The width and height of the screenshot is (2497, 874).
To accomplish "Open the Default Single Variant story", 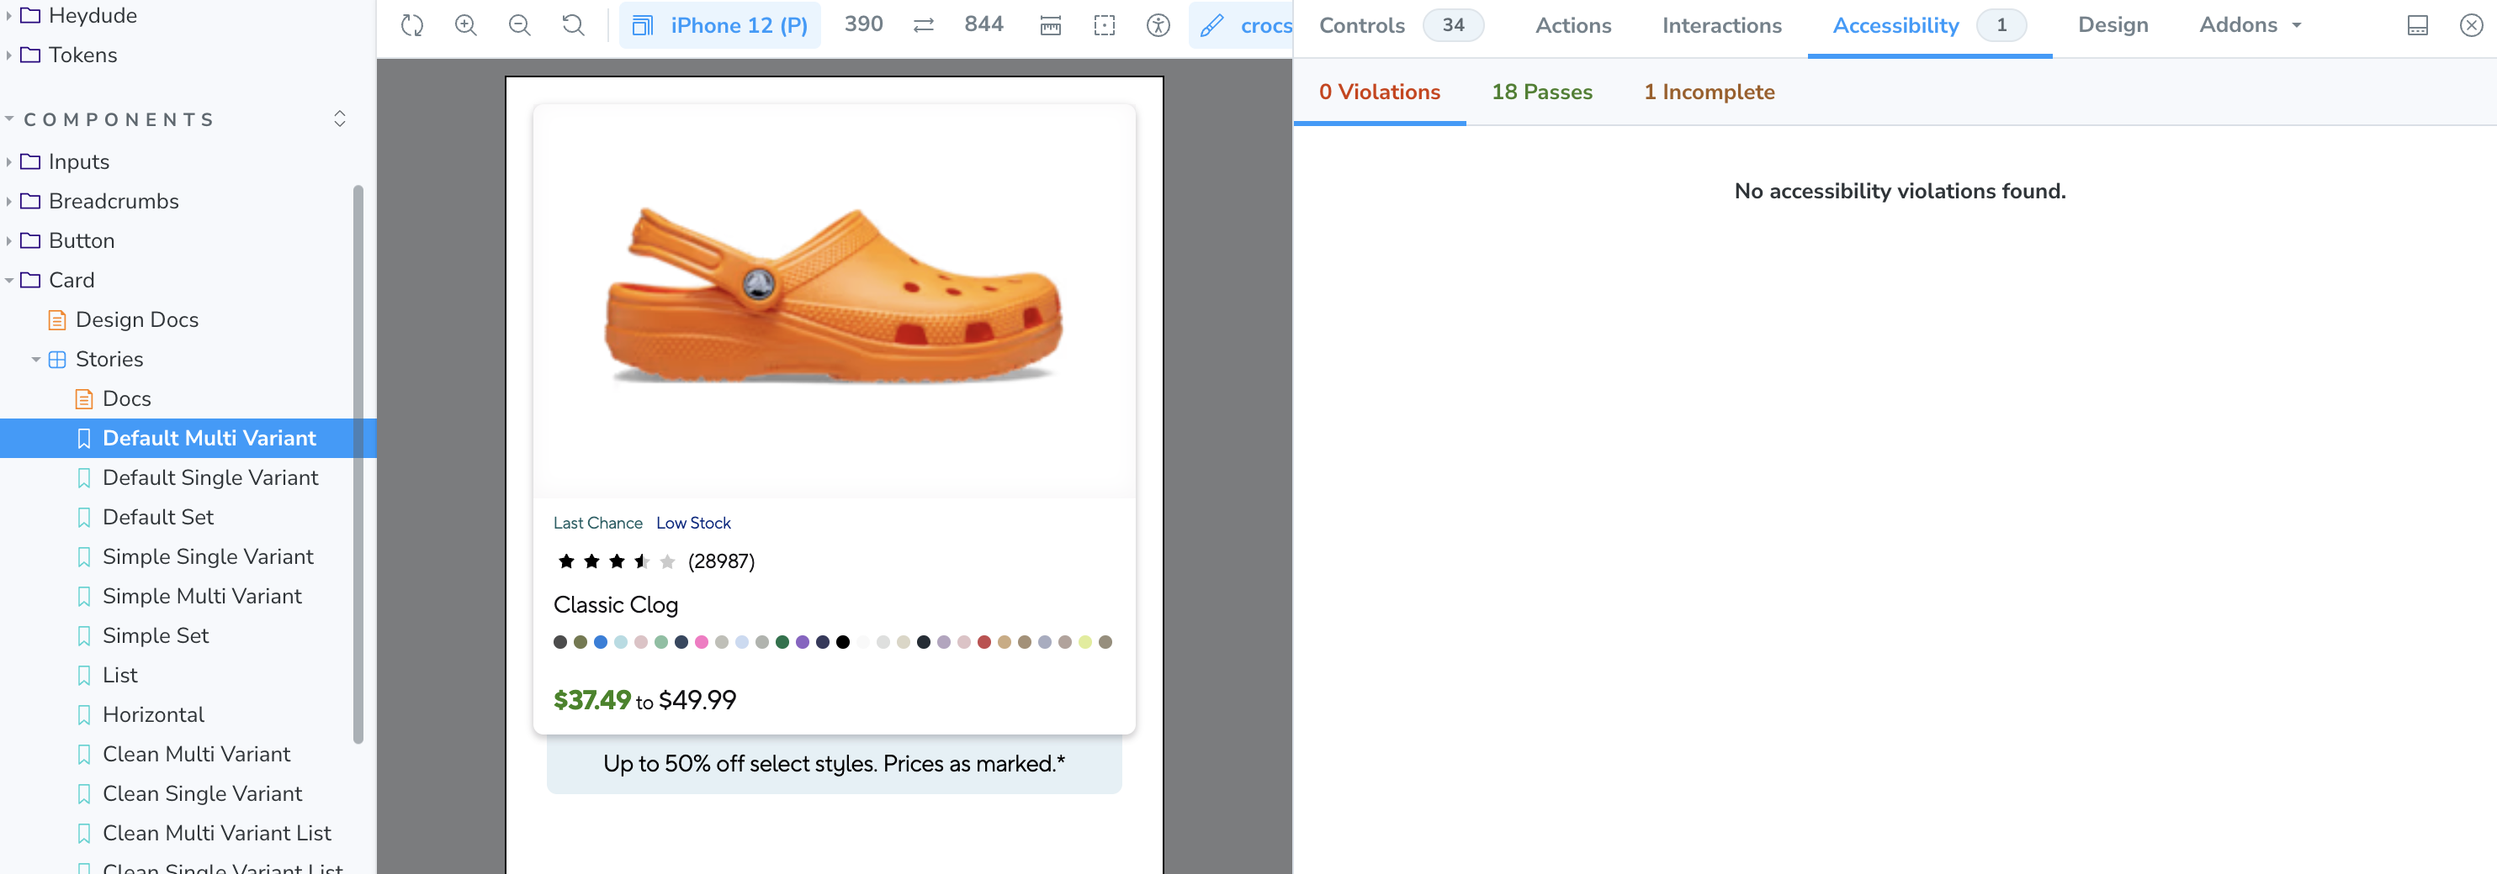I will (x=209, y=477).
